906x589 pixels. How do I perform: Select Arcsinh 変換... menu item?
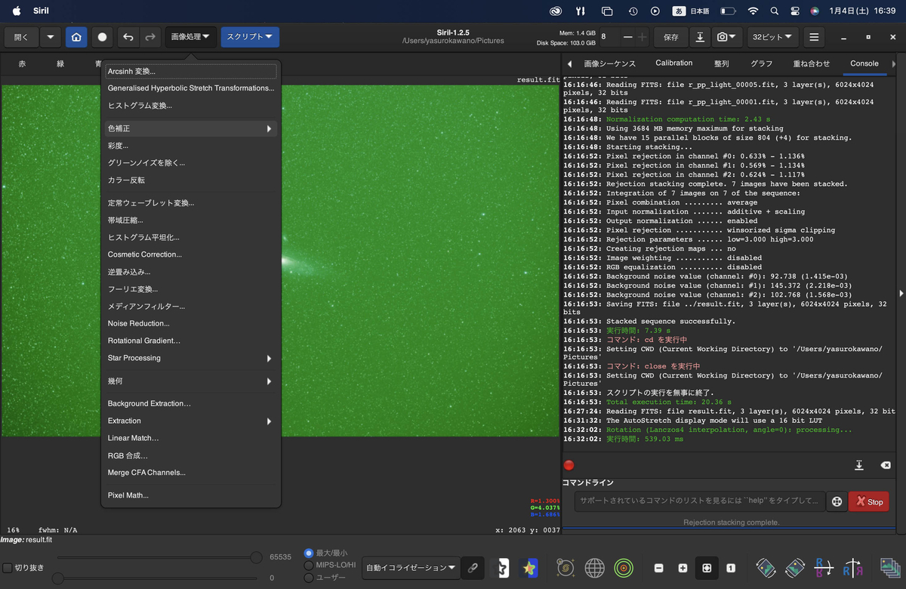pyautogui.click(x=191, y=71)
